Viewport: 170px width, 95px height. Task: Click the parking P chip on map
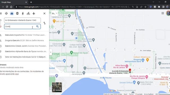[x=53, y=13]
